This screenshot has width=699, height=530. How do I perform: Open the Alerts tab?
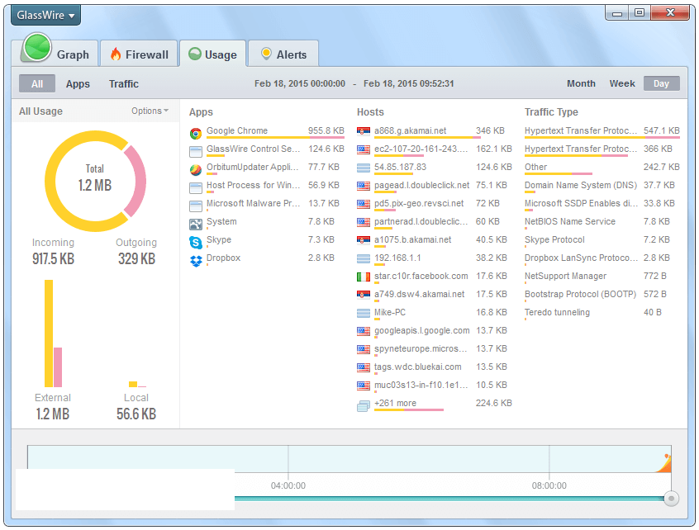[283, 54]
